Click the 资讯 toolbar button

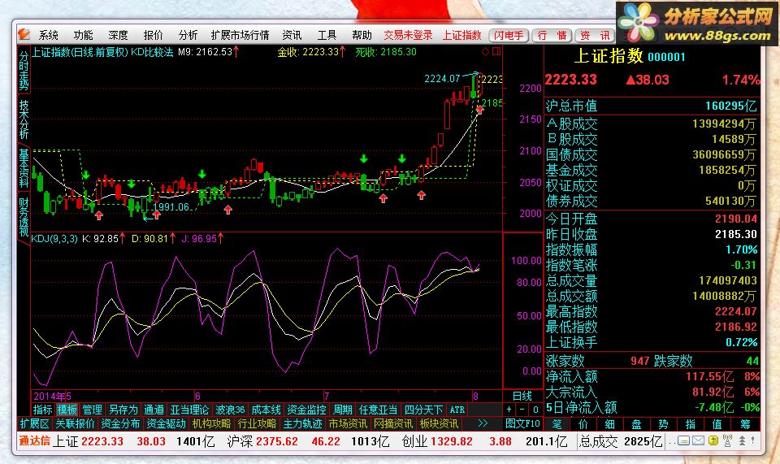(595, 35)
